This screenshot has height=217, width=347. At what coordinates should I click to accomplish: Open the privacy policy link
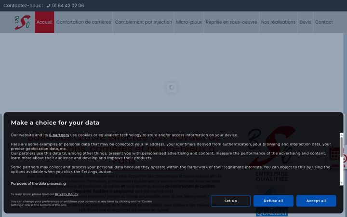coord(67,194)
